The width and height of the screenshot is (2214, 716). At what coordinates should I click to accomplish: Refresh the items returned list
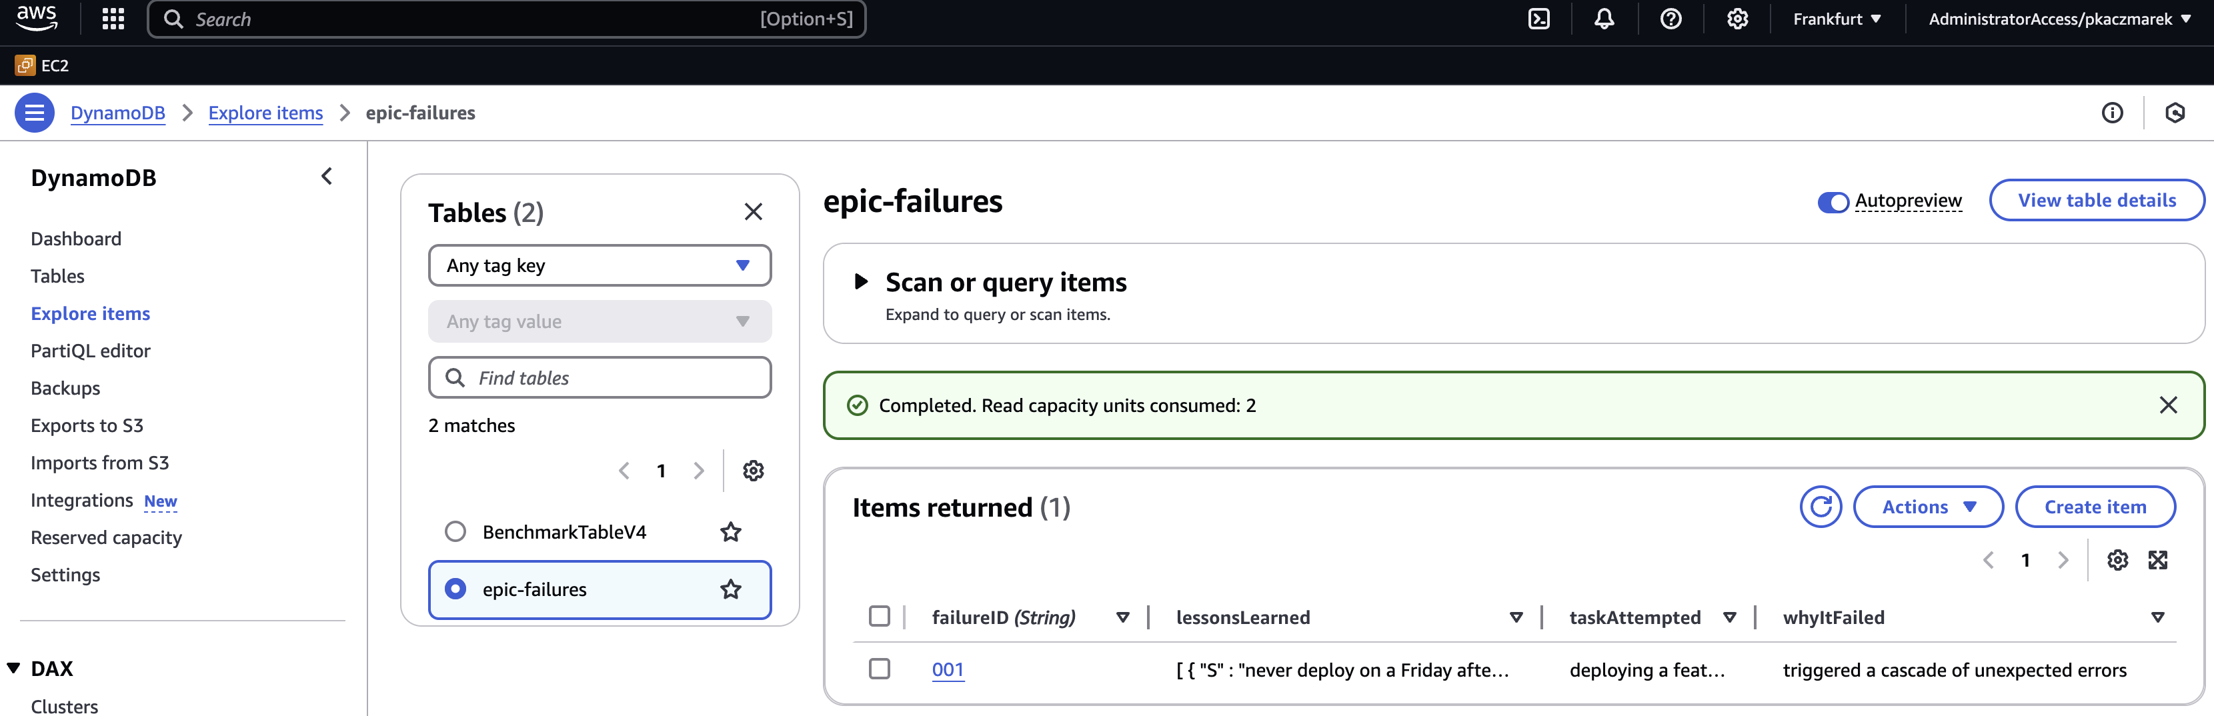(x=1821, y=507)
